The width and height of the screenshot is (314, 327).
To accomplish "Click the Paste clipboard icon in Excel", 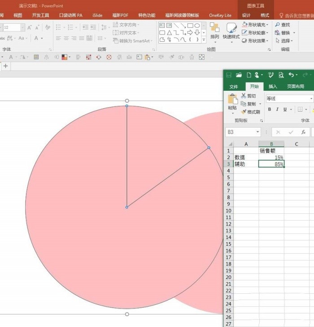I will [x=232, y=99].
